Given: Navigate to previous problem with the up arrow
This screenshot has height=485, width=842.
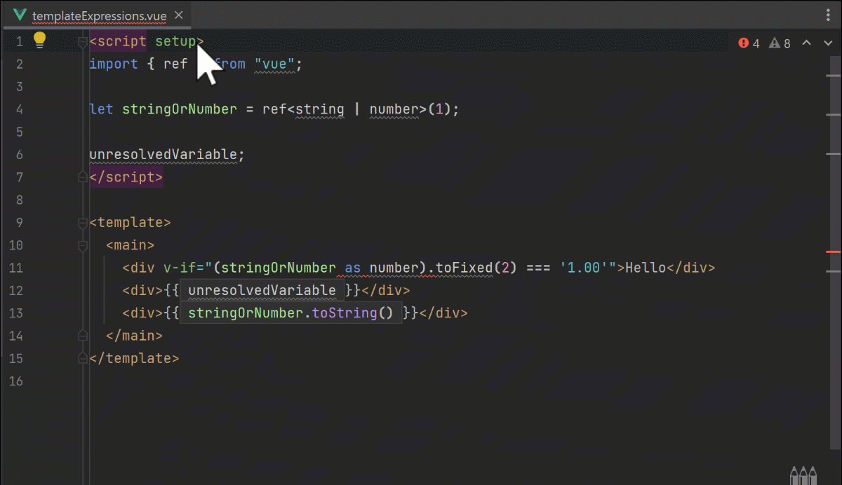Looking at the screenshot, I should coord(806,43).
